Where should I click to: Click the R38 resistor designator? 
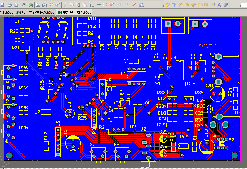199,93
